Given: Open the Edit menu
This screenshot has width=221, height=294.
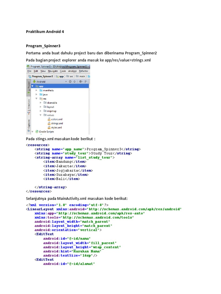Looking at the screenshot, I should (36, 71).
